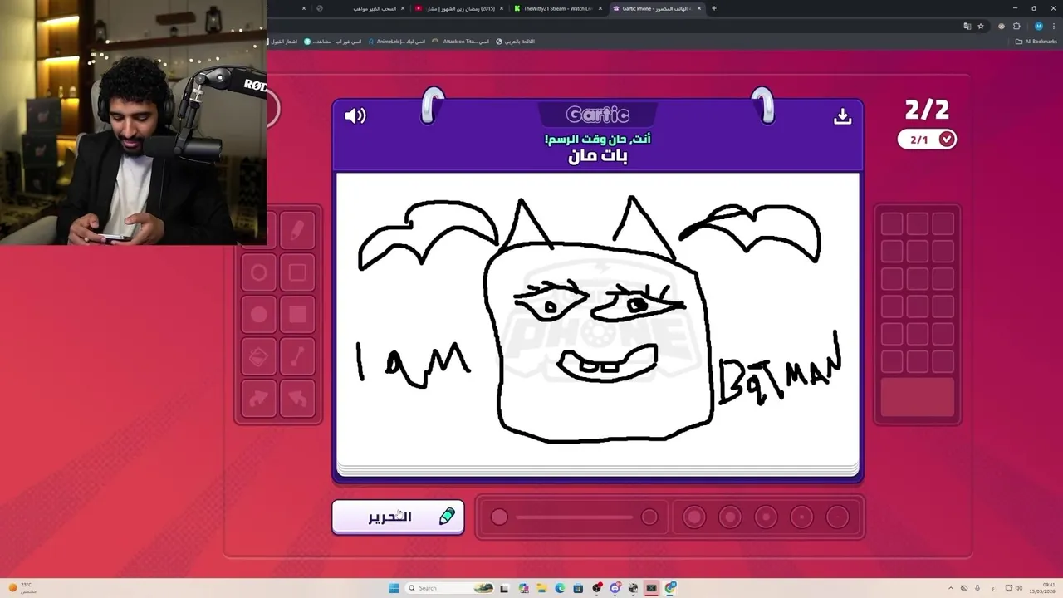The image size is (1063, 598).
Task: Select the empty rectangle shape tool
Action: click(x=297, y=272)
